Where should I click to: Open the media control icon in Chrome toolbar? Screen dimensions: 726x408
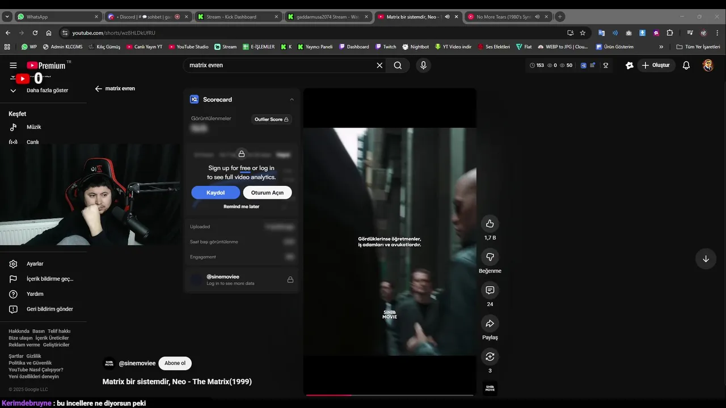690,33
